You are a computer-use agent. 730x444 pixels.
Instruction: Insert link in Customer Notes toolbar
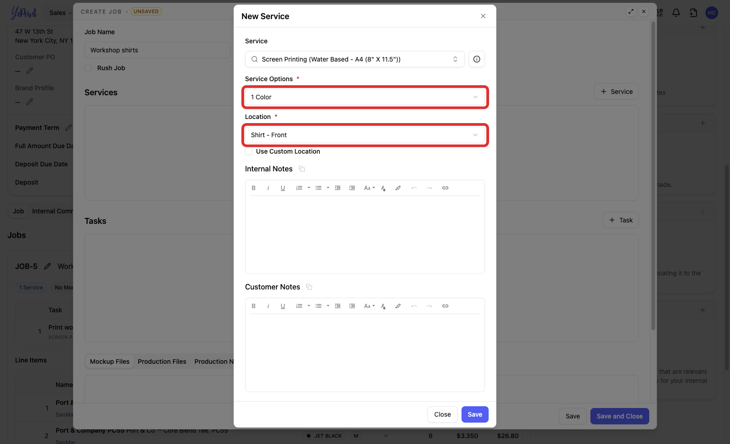click(445, 306)
